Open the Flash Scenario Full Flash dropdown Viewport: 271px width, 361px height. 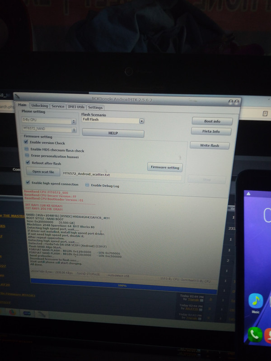pos(113,120)
